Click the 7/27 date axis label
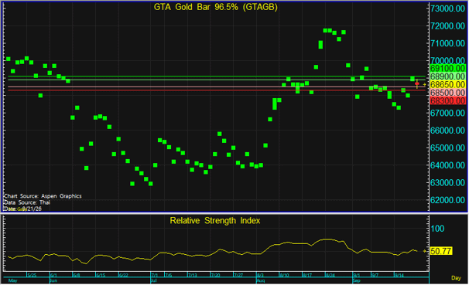 pyautogui.click(x=238, y=275)
